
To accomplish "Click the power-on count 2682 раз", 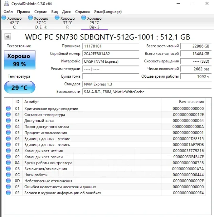I will tap(196, 69).
